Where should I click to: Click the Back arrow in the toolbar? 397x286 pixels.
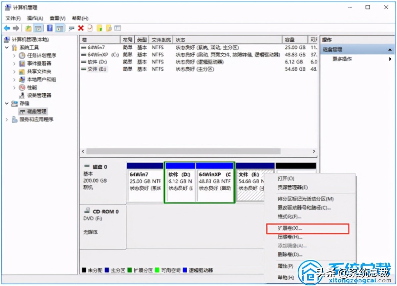[7, 28]
